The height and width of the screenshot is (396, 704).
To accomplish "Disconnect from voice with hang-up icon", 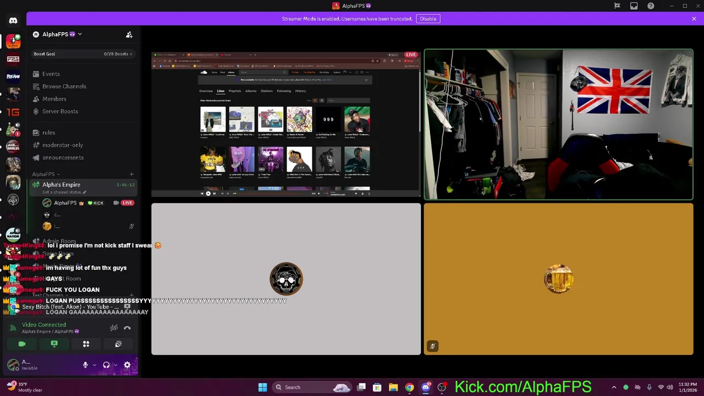I will pos(127,328).
